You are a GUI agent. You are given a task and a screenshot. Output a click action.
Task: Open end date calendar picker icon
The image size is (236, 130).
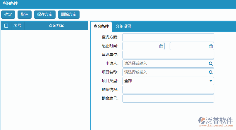tap(211, 46)
